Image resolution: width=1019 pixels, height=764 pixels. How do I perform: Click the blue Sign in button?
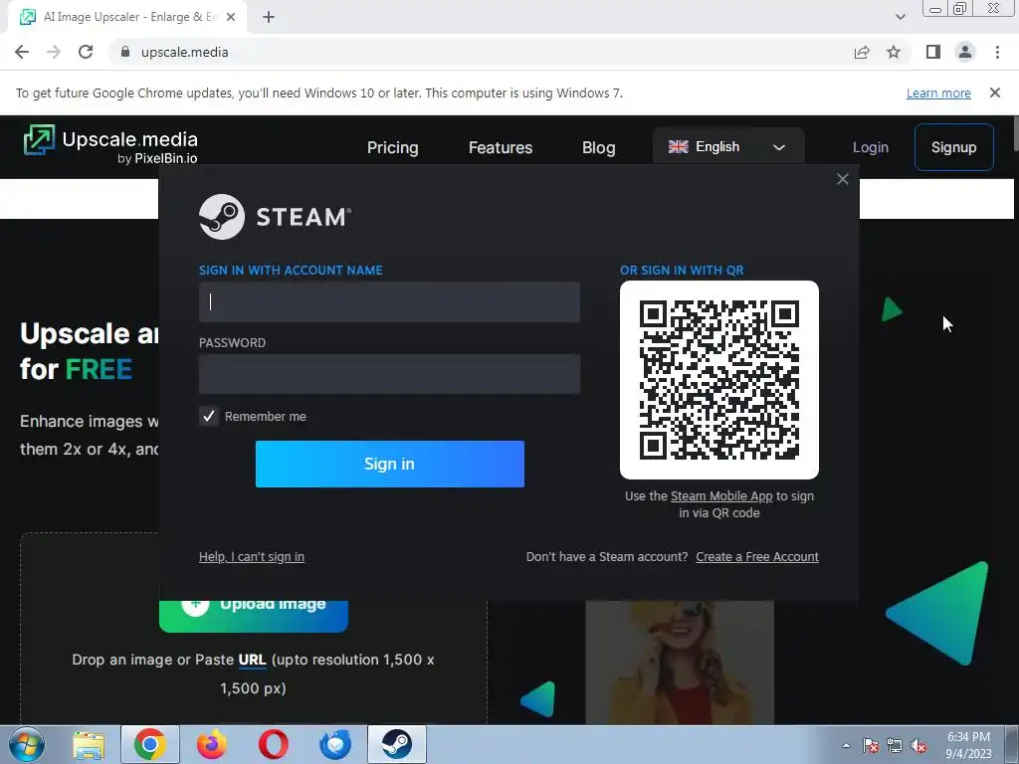[x=389, y=464]
